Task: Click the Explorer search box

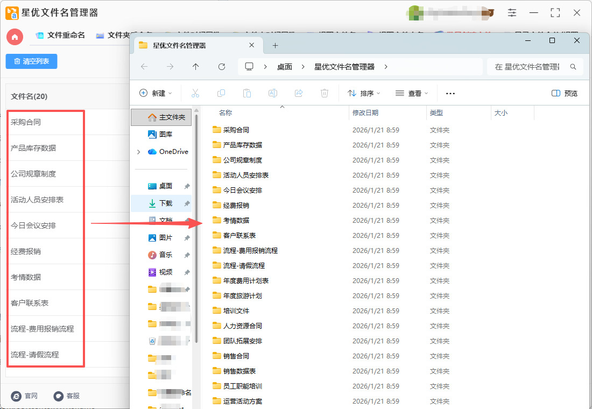Action: tap(534, 67)
